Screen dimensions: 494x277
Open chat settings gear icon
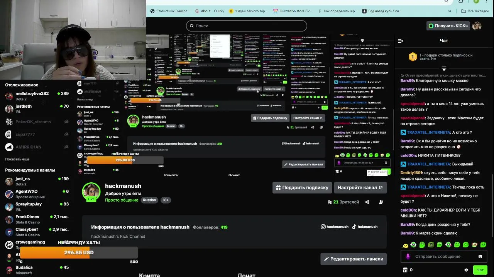coord(466,270)
